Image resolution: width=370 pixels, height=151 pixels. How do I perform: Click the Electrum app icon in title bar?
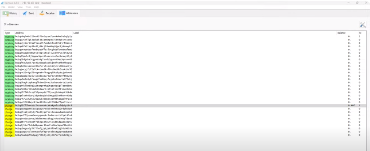[x=2, y=3]
